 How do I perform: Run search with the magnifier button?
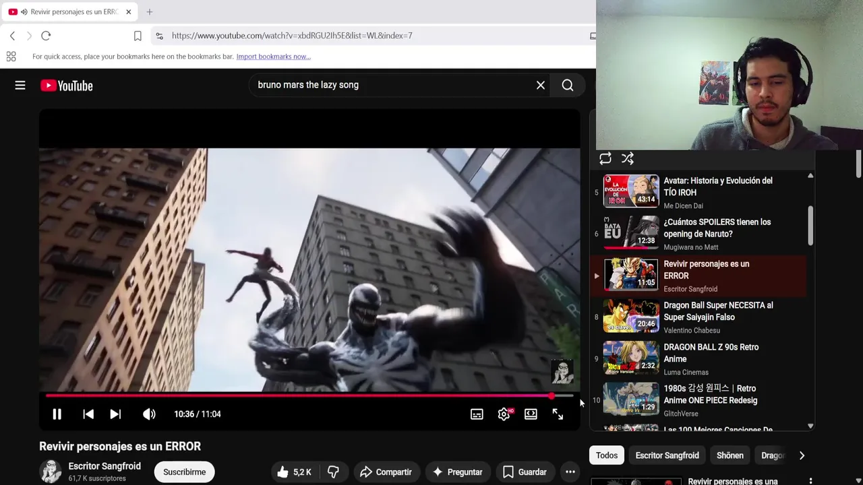568,85
